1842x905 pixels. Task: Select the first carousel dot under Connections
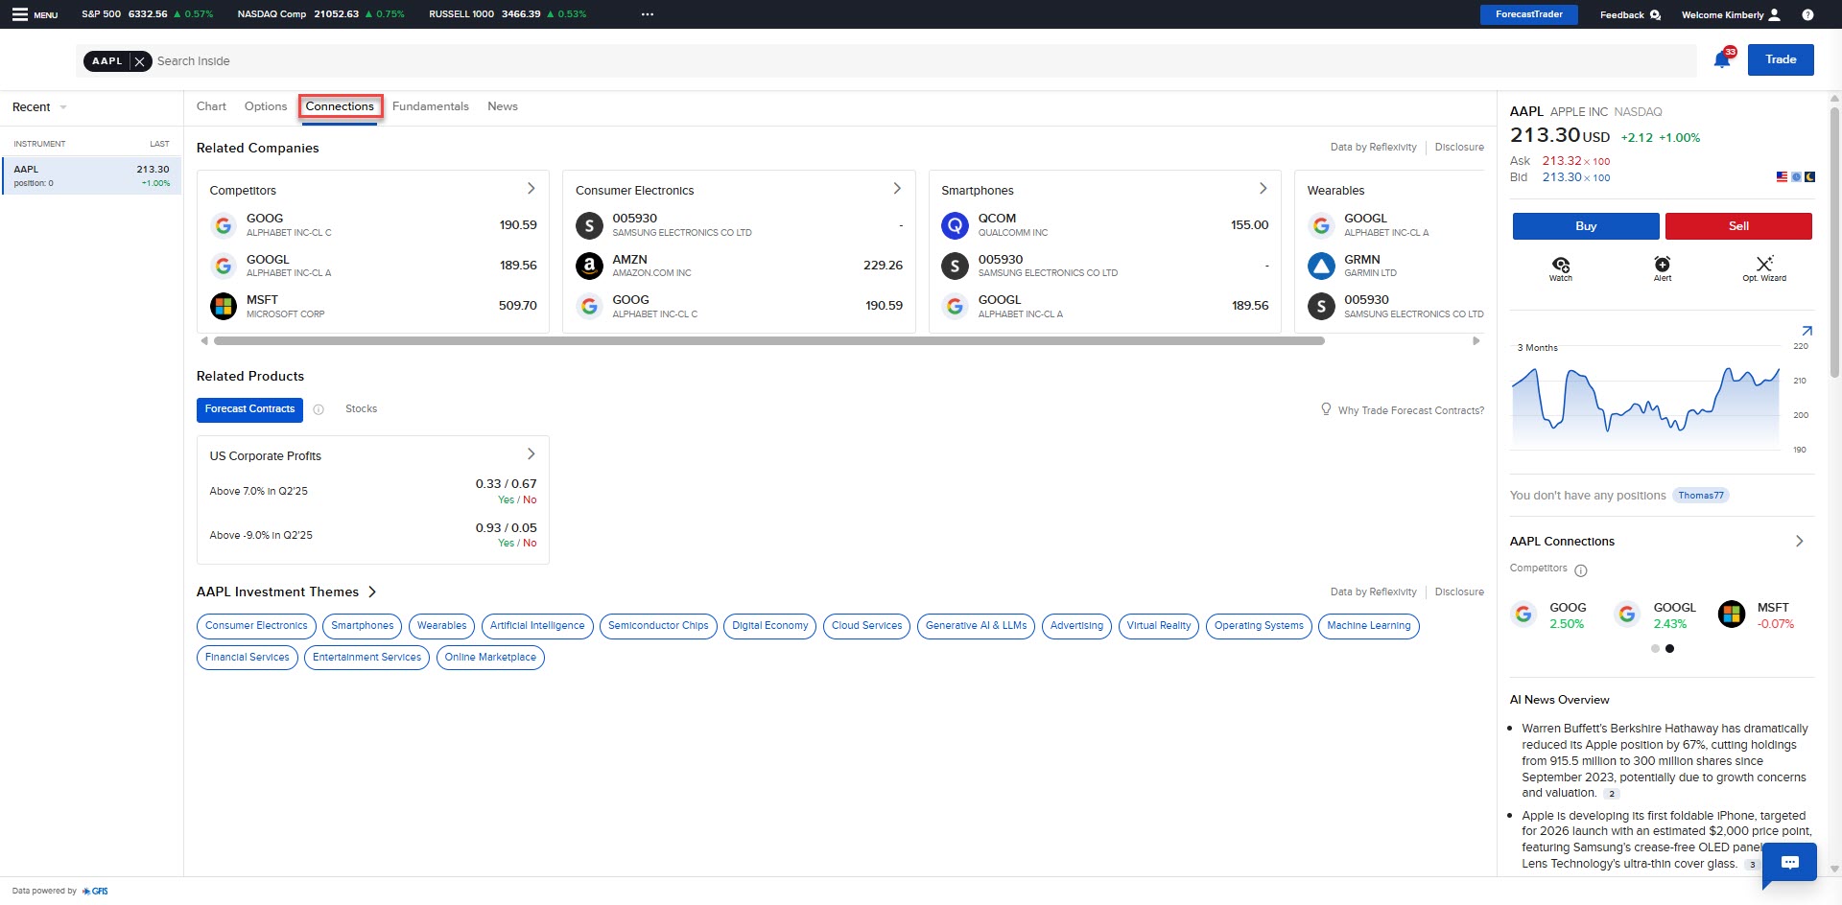pos(1655,648)
